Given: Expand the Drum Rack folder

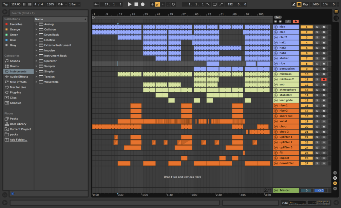Looking at the screenshot, I should click(x=36, y=35).
